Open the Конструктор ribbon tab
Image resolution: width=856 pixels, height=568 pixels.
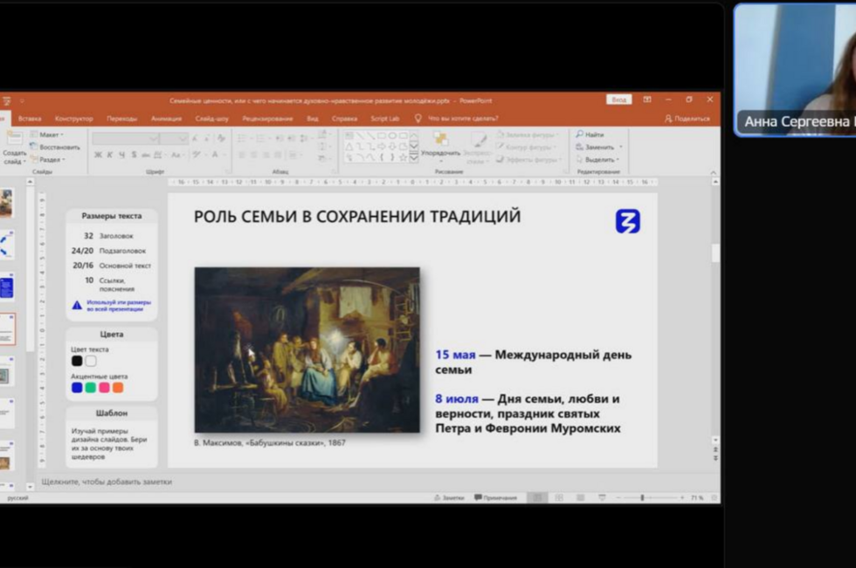click(x=74, y=119)
